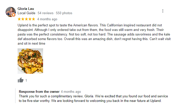
Task: Click the third star in the rating
Action: pos(26,19)
